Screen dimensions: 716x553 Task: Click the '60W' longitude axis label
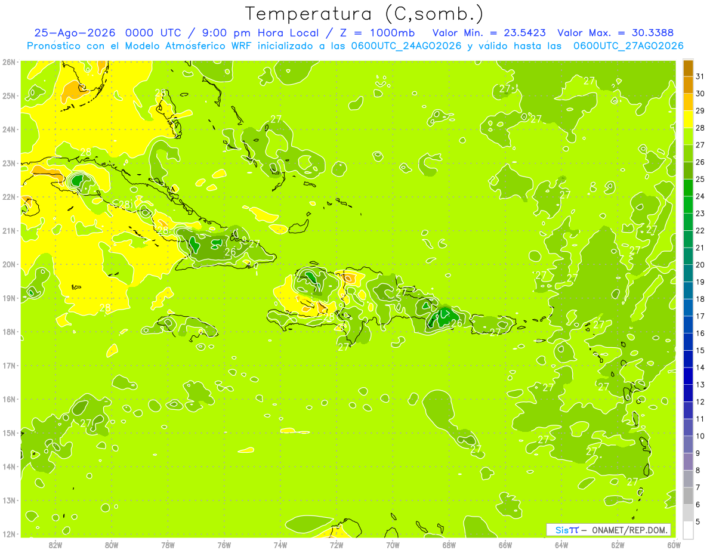674,545
